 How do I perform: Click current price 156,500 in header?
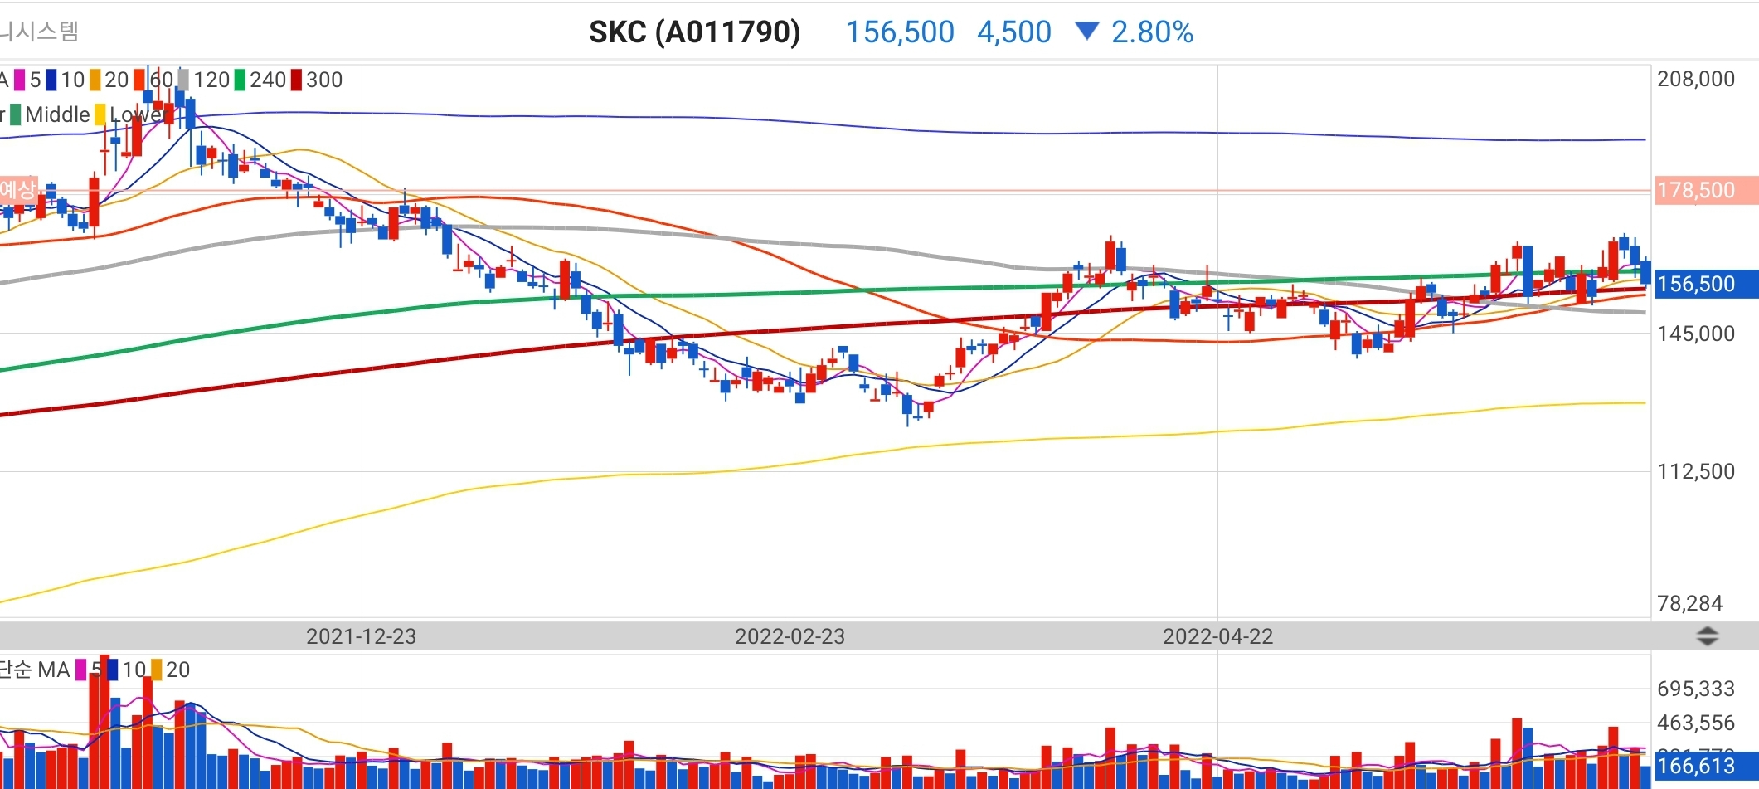pyautogui.click(x=900, y=32)
